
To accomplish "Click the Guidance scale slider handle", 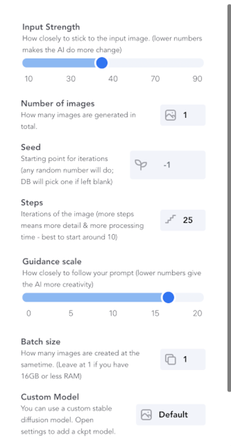I will [168, 297].
